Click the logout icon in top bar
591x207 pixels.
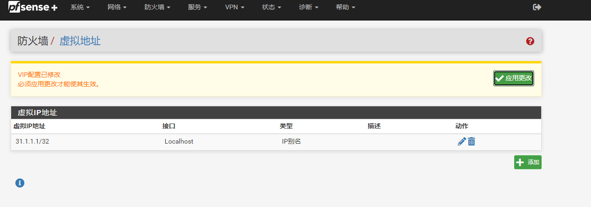point(537,7)
